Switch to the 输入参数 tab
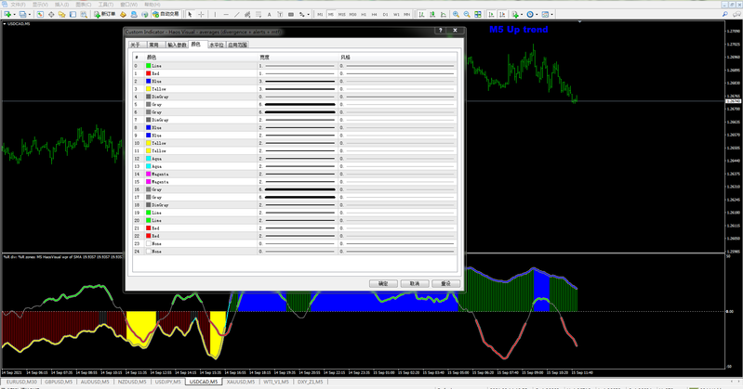 [176, 45]
